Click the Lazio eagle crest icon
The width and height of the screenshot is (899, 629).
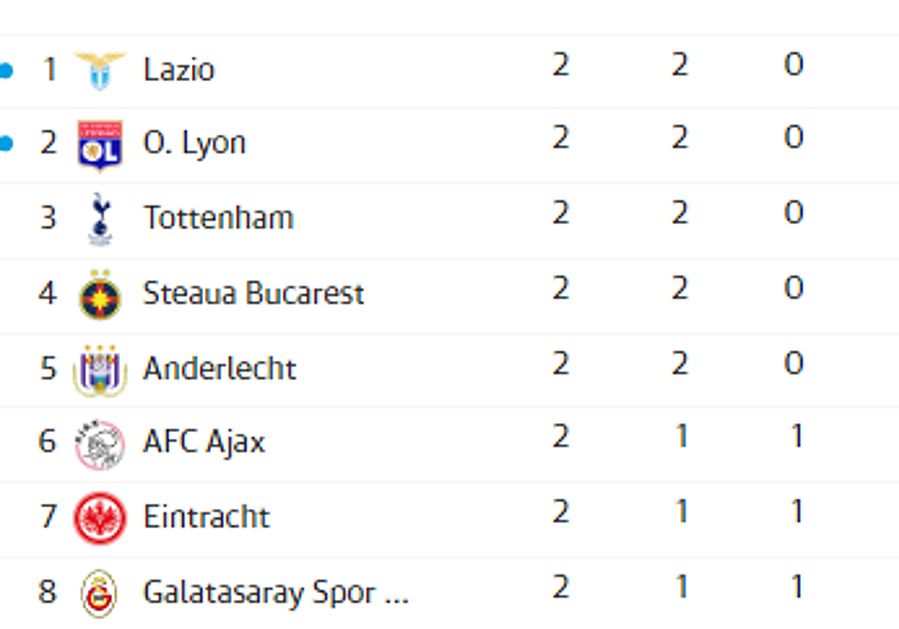pos(100,70)
